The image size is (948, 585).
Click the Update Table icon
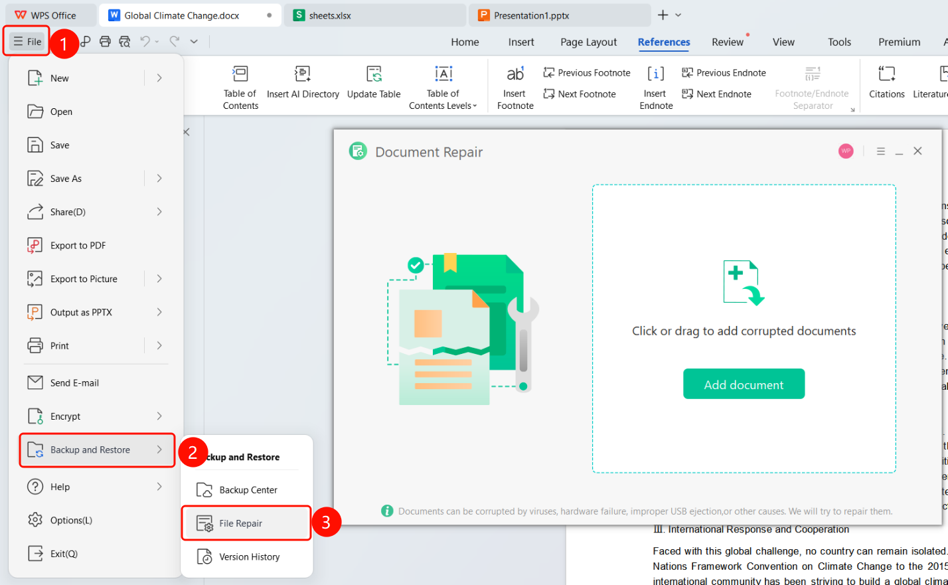(x=374, y=74)
